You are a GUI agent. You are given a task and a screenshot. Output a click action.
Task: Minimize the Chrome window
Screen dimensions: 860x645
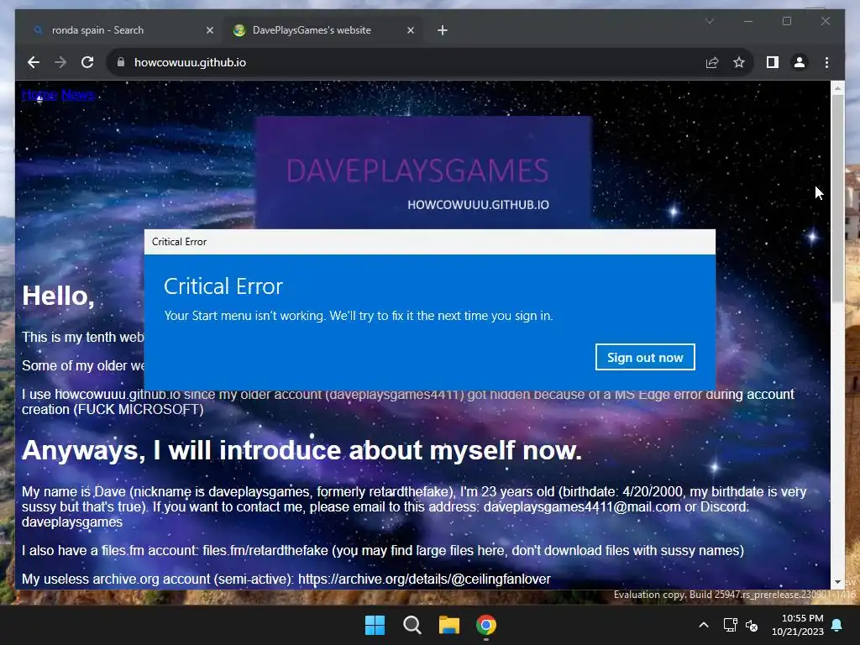tap(748, 21)
